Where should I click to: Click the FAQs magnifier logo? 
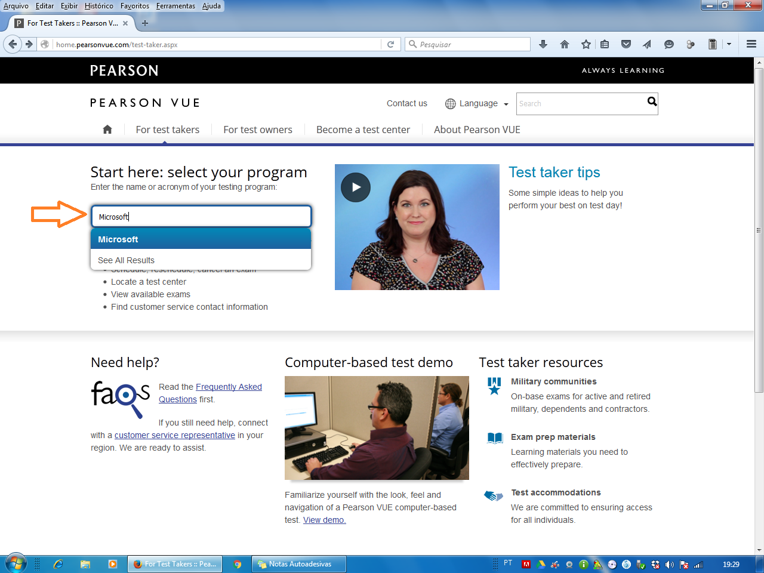coord(121,399)
